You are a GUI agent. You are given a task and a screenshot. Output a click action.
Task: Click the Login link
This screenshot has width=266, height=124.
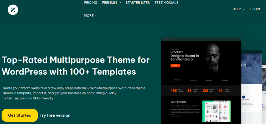[255, 9]
